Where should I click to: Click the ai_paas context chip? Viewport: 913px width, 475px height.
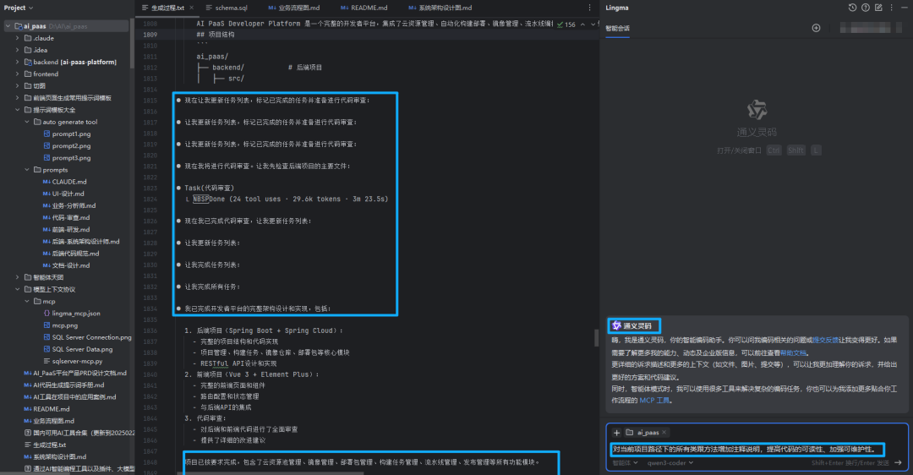point(647,433)
